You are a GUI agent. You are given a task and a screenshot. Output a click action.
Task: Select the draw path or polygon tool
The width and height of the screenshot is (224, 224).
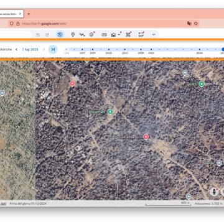(x=82, y=35)
